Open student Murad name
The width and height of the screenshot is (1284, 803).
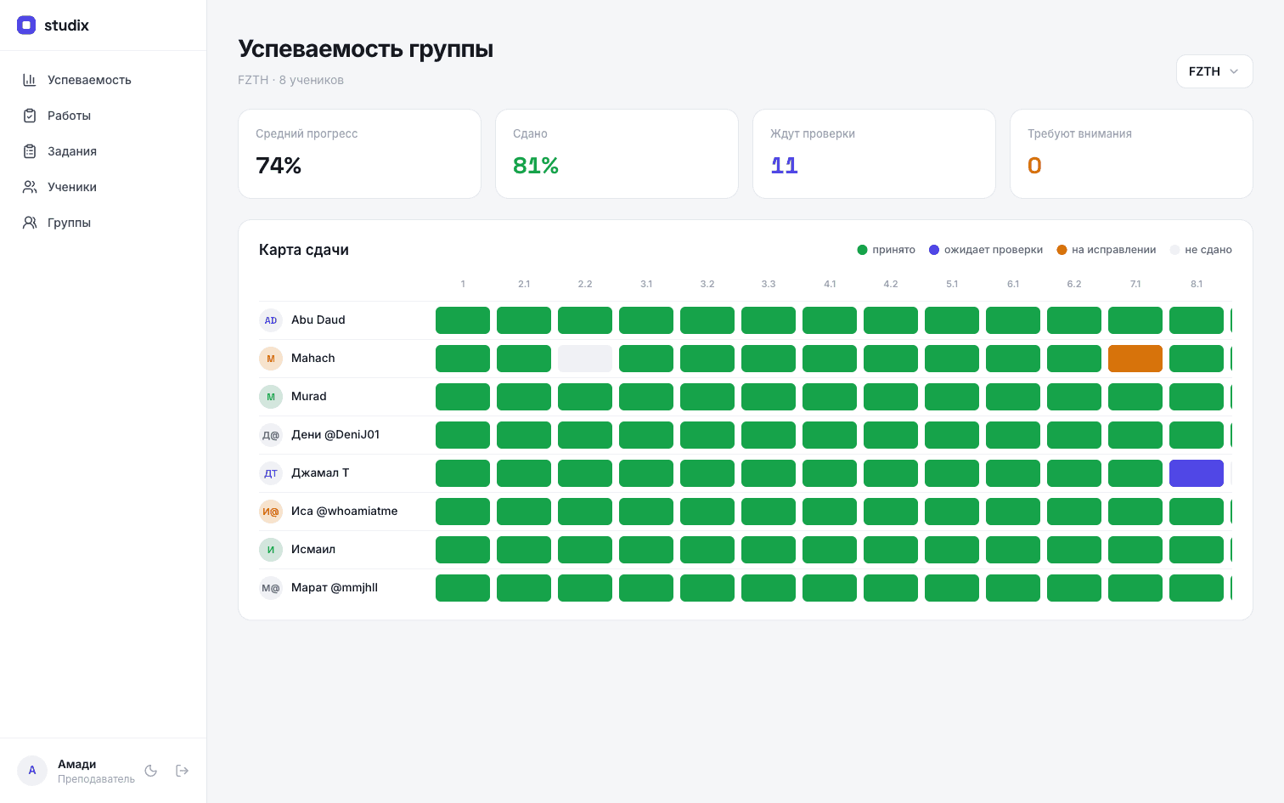pos(309,397)
